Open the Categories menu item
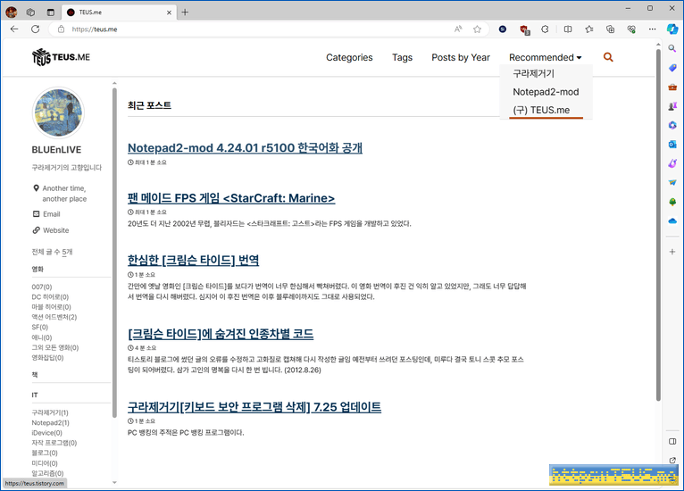Screen dimensions: 684x491 click(349, 57)
